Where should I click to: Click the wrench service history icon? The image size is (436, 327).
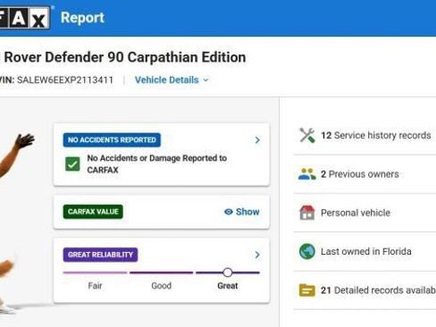(x=307, y=135)
